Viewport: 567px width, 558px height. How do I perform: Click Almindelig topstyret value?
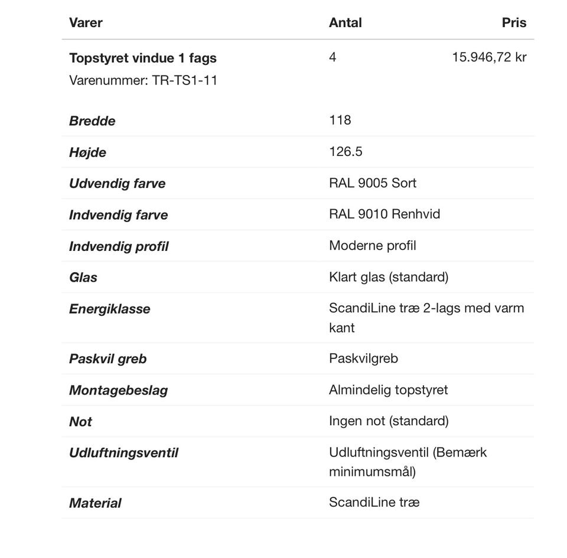388,390
